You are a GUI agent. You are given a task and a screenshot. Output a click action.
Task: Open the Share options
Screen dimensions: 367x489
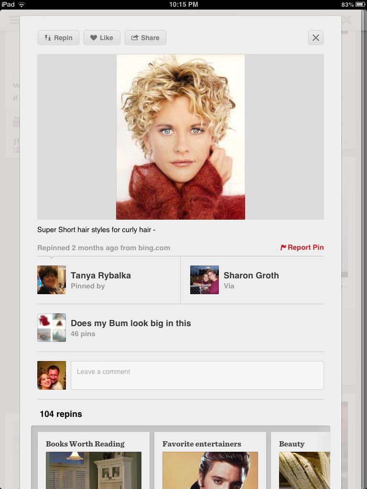coord(145,38)
